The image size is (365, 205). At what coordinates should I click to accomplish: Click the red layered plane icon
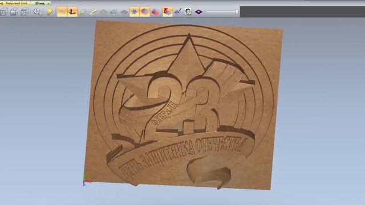(155, 11)
